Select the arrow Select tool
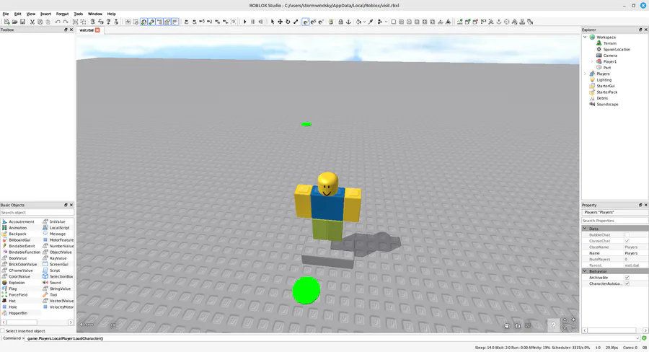Image resolution: width=649 pixels, height=352 pixels. [273, 22]
